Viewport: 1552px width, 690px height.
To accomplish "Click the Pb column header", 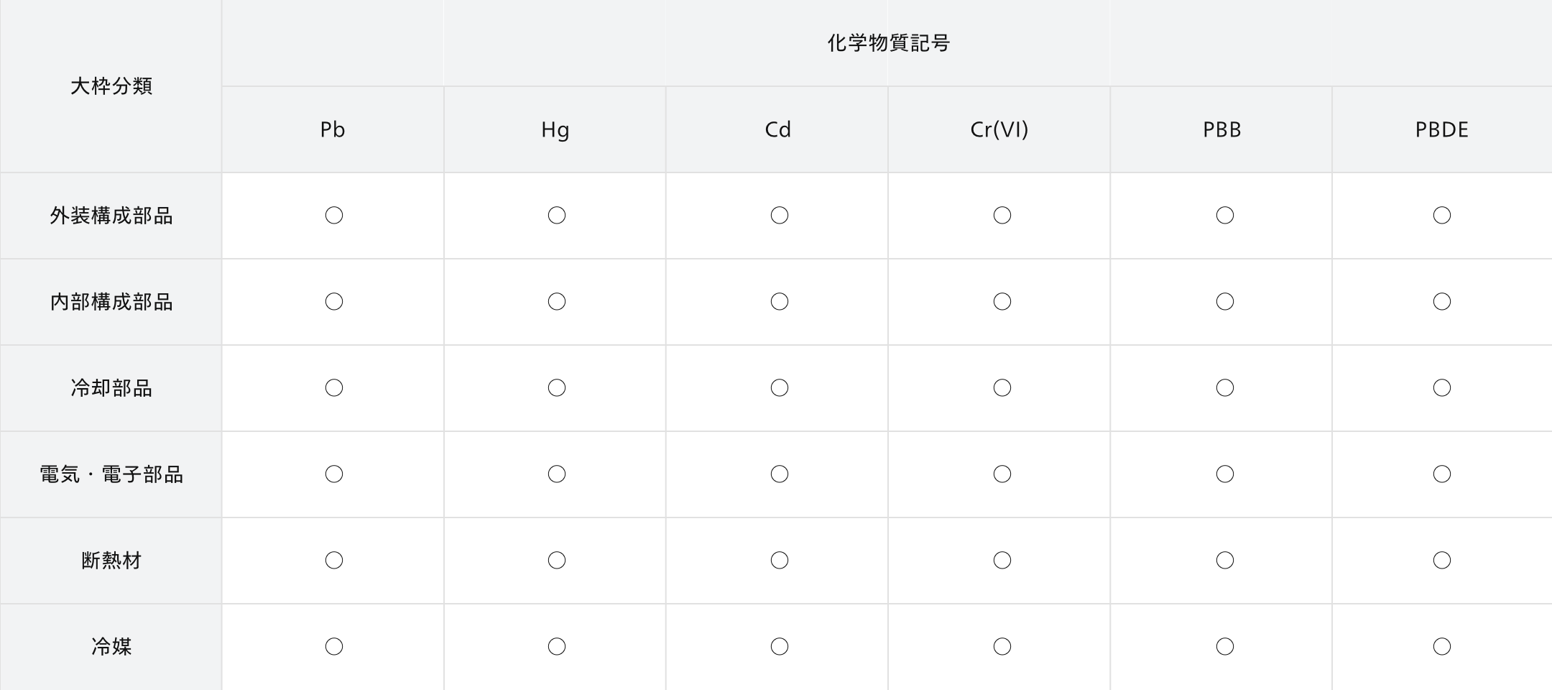I will [x=333, y=129].
